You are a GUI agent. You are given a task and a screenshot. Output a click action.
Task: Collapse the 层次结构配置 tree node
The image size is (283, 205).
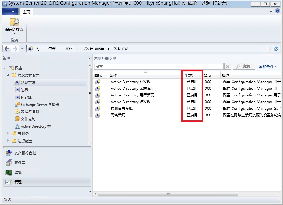[8, 75]
